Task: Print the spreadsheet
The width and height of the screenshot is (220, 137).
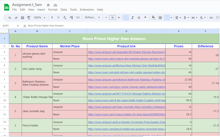Action: click(x=22, y=18)
